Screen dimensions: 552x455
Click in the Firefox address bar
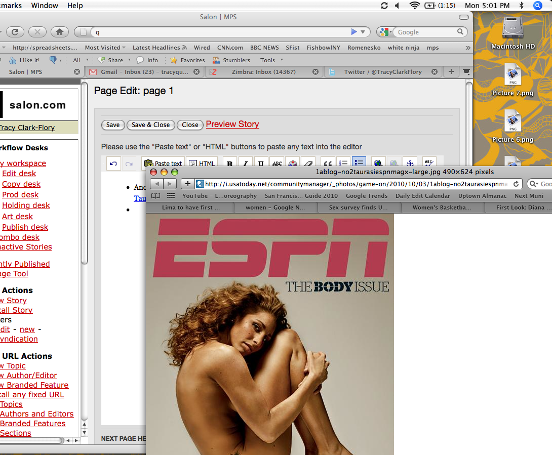221,32
